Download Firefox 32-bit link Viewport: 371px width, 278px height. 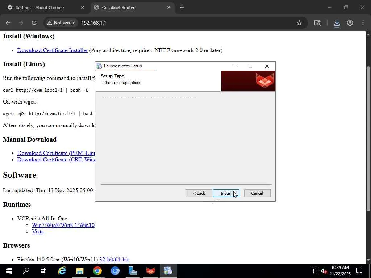(x=106, y=259)
